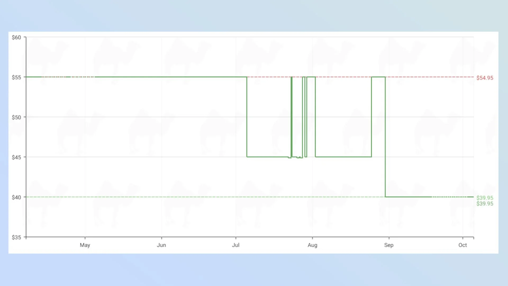Image resolution: width=508 pixels, height=286 pixels.
Task: Click the Jul month label
Action: click(236, 245)
